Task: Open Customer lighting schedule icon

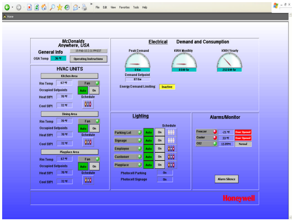Action: click(x=171, y=157)
